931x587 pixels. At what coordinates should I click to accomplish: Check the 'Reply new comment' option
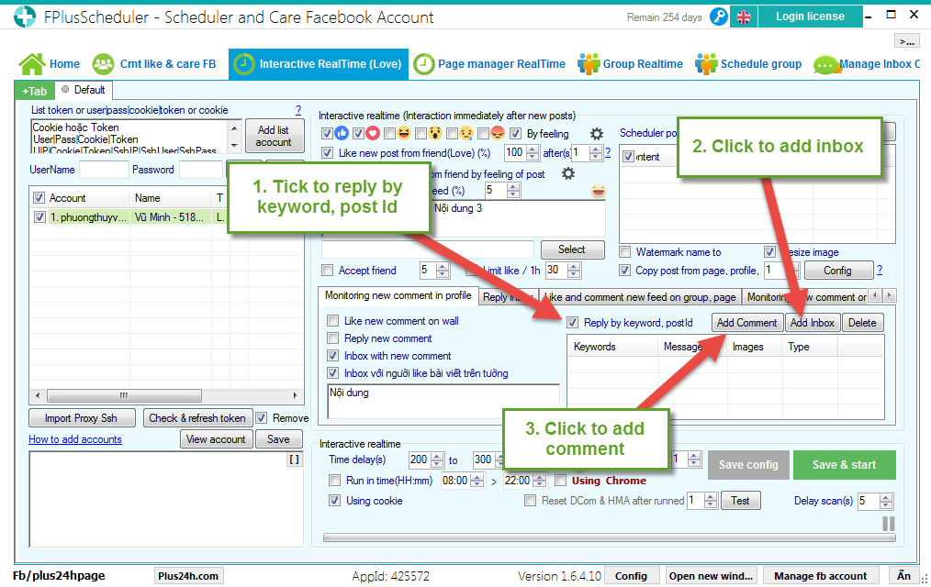tap(333, 338)
